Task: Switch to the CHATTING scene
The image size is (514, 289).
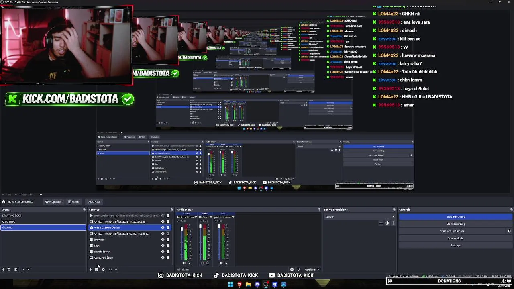Action: [x=43, y=222]
